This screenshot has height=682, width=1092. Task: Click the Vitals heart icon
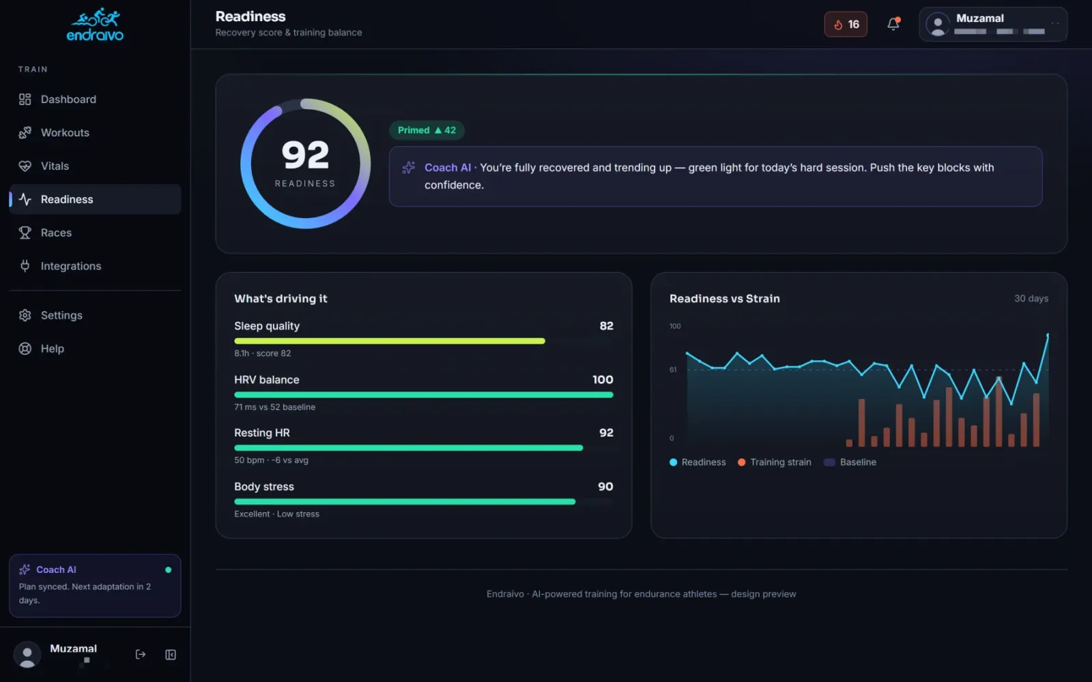pyautogui.click(x=25, y=166)
